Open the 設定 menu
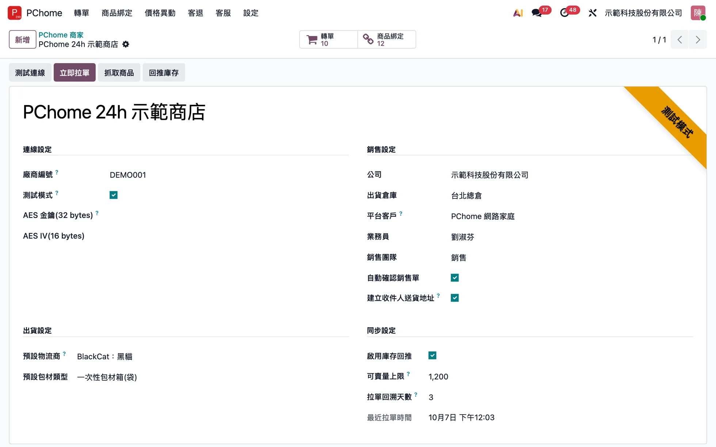The width and height of the screenshot is (716, 447). pos(251,13)
